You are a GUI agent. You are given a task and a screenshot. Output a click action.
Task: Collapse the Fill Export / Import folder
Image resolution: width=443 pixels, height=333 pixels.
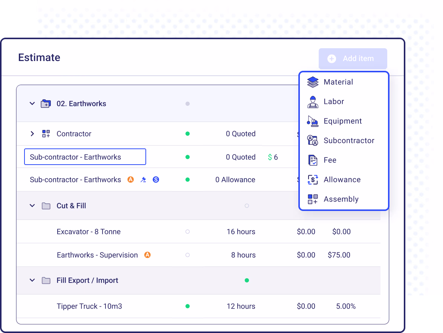[x=32, y=280]
